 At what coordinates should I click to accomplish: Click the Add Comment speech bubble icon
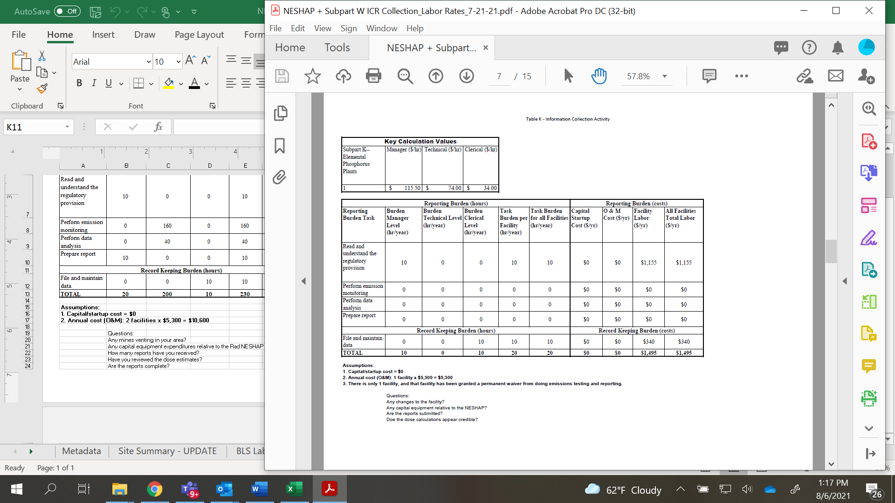pos(709,76)
